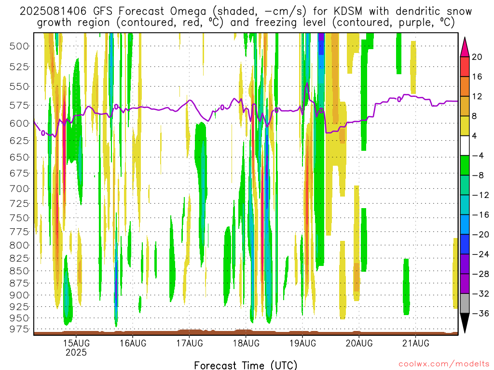Screen dimensions: 494x370
Task: Click the colorbar label 16
Action: (477, 77)
